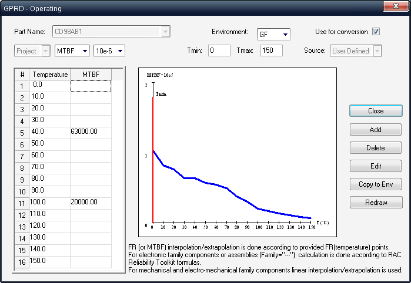Click the Edit button
411x283 pixels.
coord(375,166)
